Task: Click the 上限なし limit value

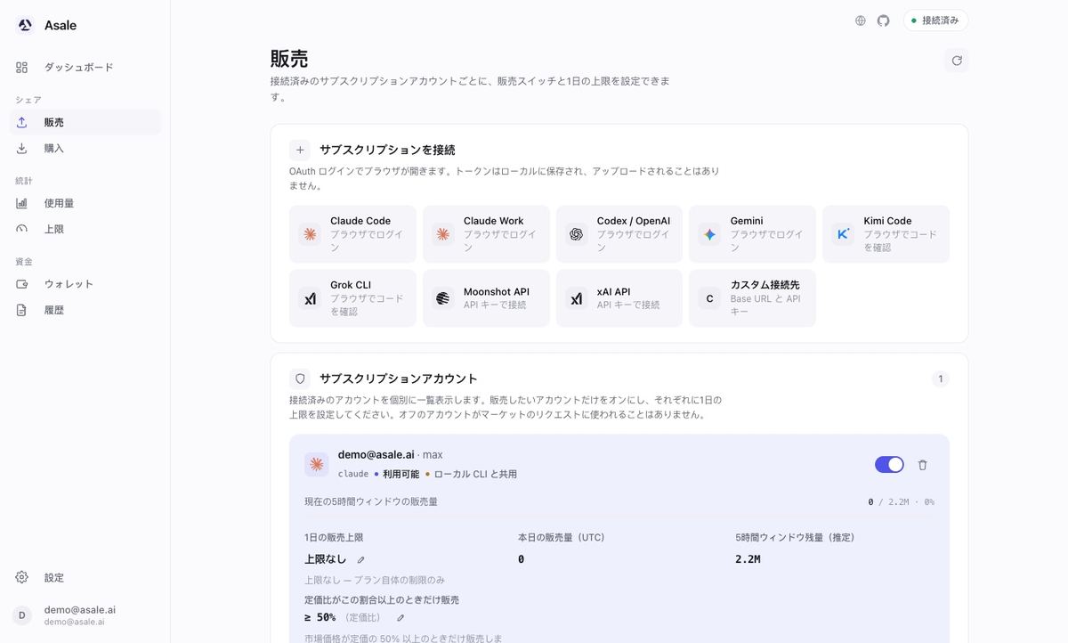Action: (326, 559)
